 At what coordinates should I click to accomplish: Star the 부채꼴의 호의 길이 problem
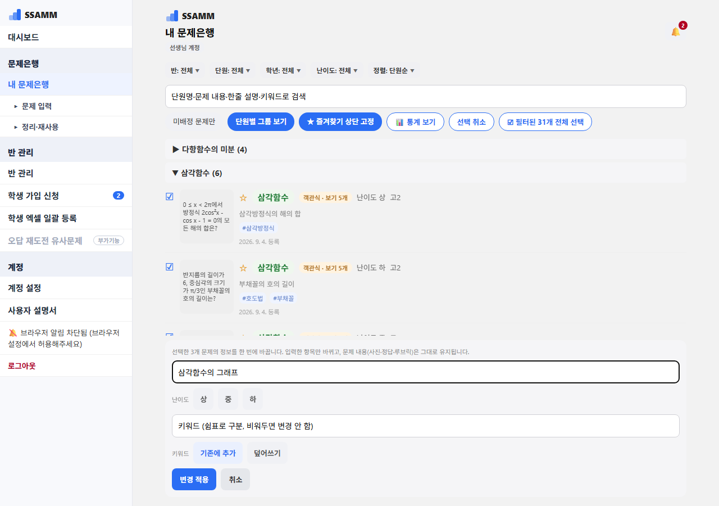point(243,268)
